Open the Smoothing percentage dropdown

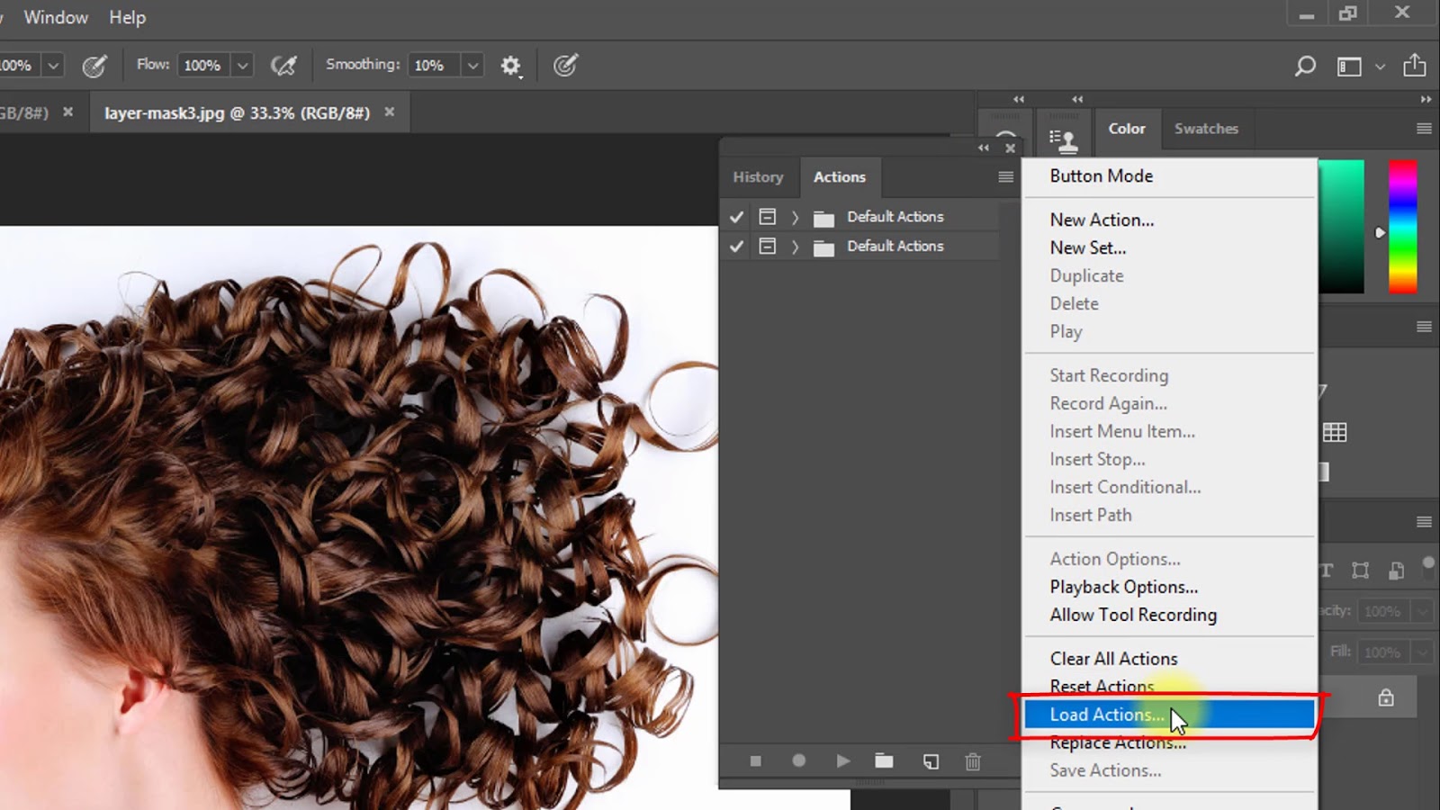[472, 66]
